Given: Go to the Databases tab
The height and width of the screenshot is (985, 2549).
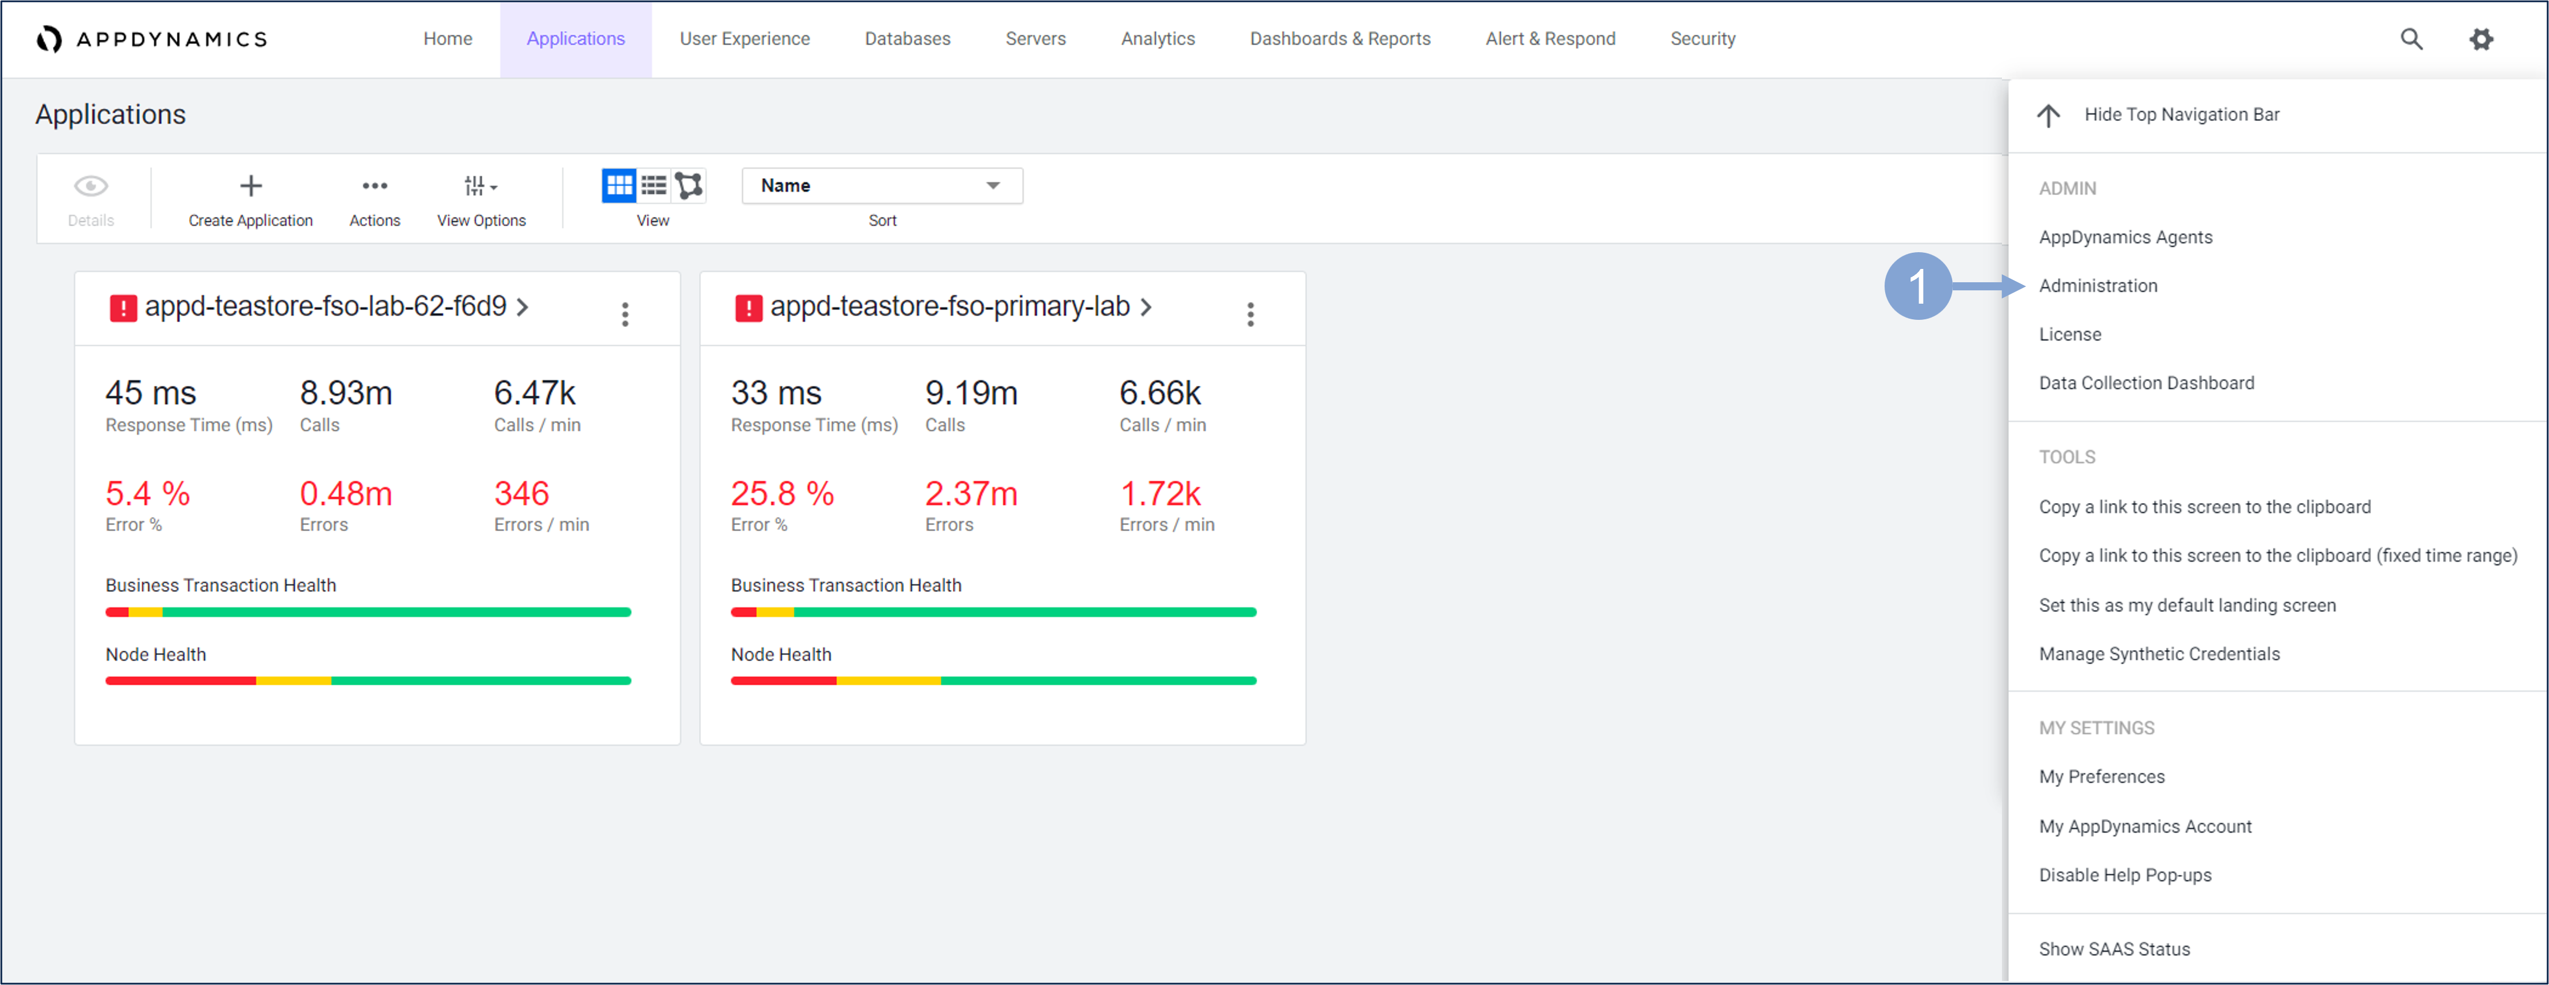Looking at the screenshot, I should tap(906, 39).
